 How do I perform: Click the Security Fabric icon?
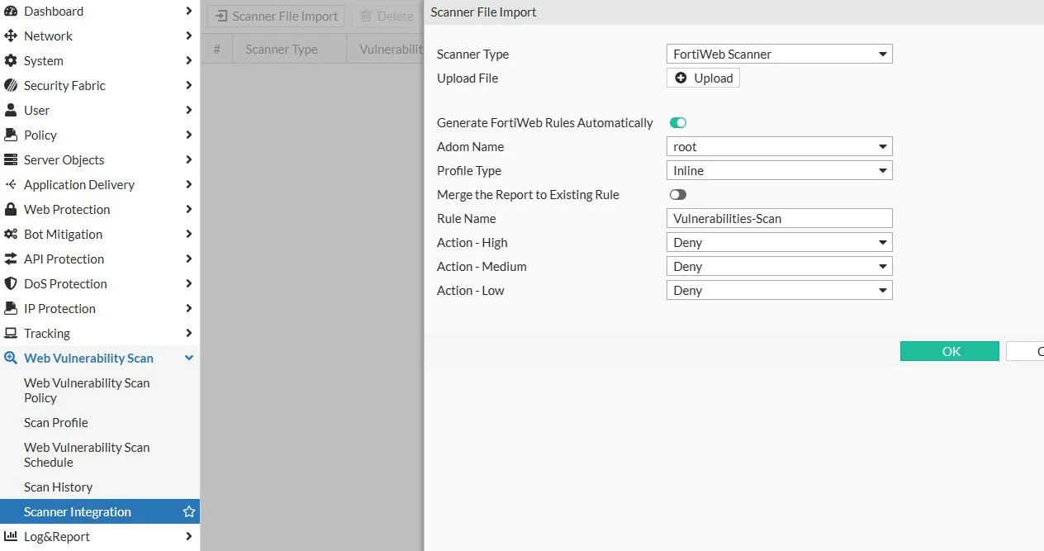pos(11,86)
